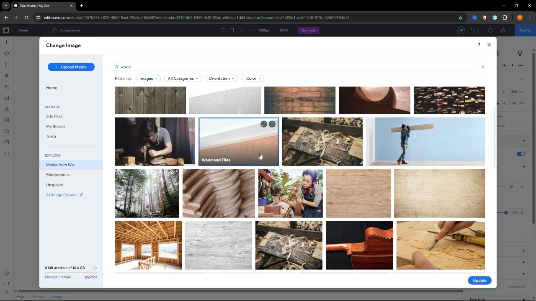Clear the wood search field
Viewport: 536px width, 301px height.
tap(483, 67)
